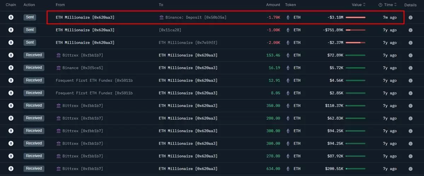This screenshot has height=176, width=424.
Task: Click the ETH token icon beside 278.00 amount
Action: click(288, 156)
